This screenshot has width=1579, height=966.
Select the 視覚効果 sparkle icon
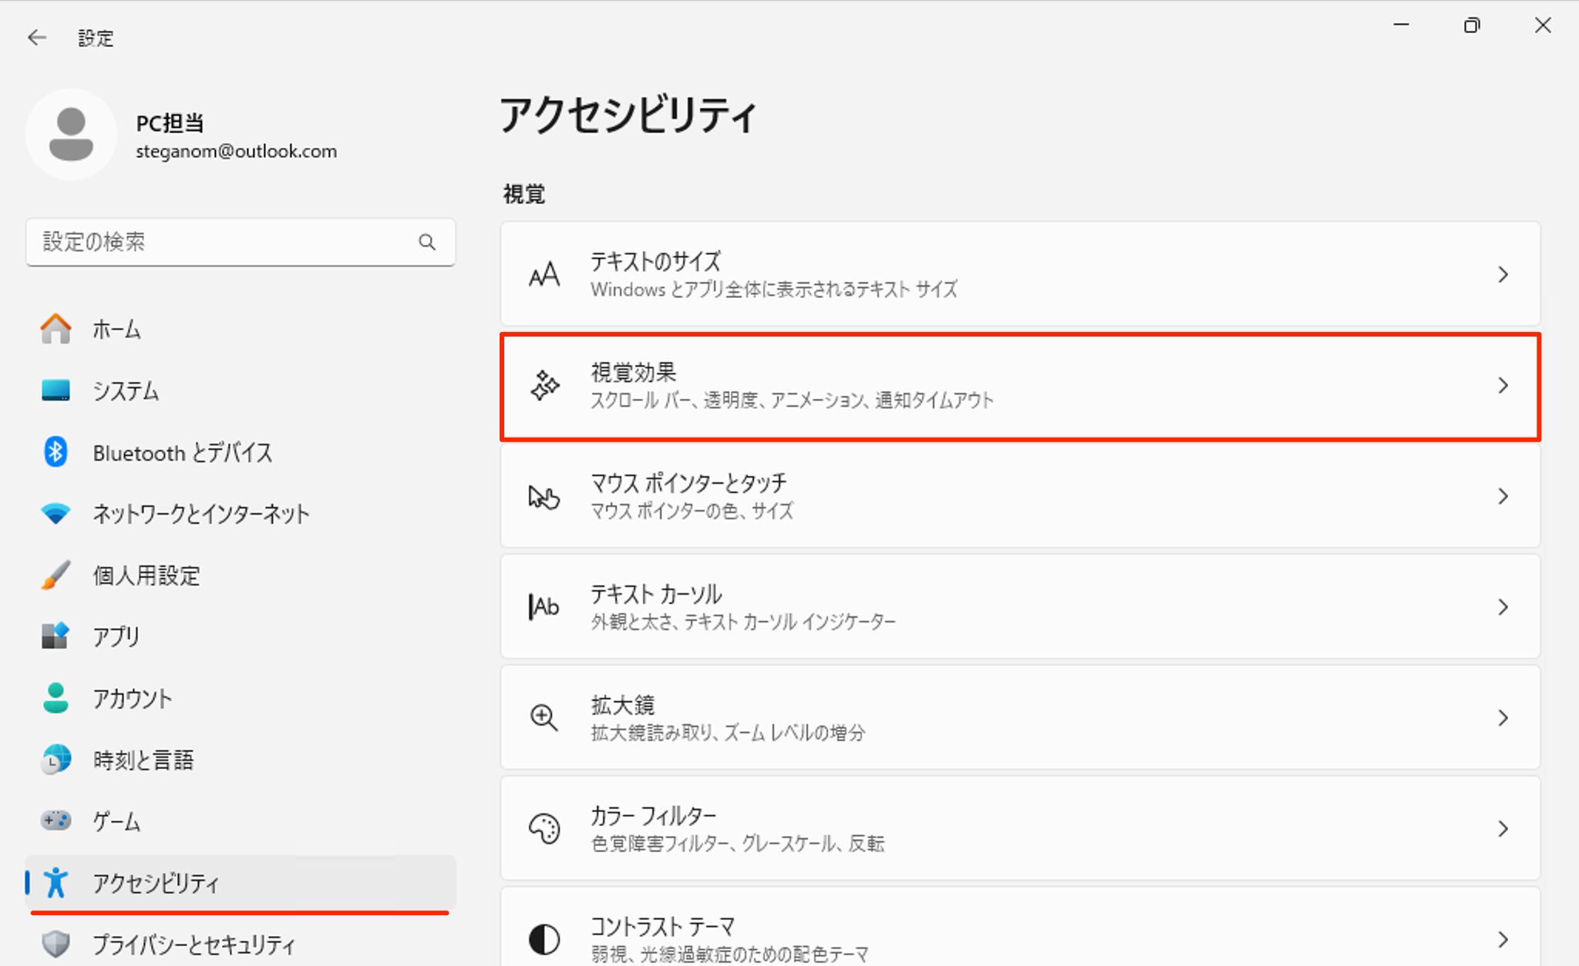click(544, 386)
